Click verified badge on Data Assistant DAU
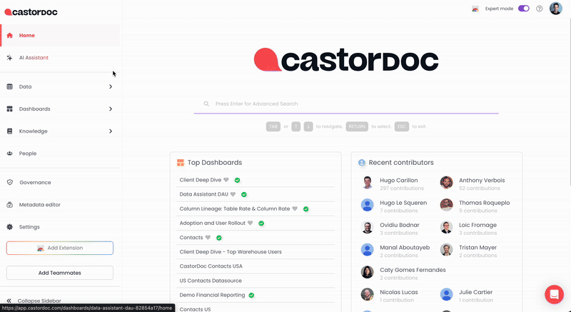This screenshot has width=571, height=312. [x=244, y=194]
